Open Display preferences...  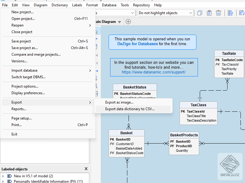(x=48, y=93)
